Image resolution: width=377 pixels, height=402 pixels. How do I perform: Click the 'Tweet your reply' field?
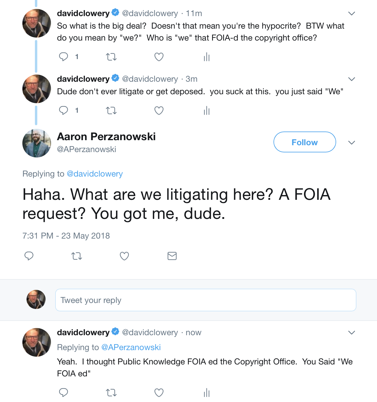206,300
